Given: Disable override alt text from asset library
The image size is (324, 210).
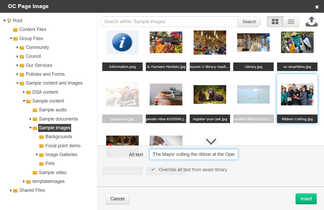Looking at the screenshot, I should (152, 169).
